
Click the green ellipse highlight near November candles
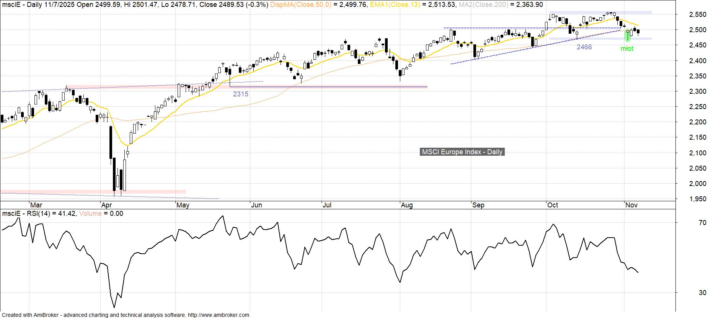coord(627,36)
